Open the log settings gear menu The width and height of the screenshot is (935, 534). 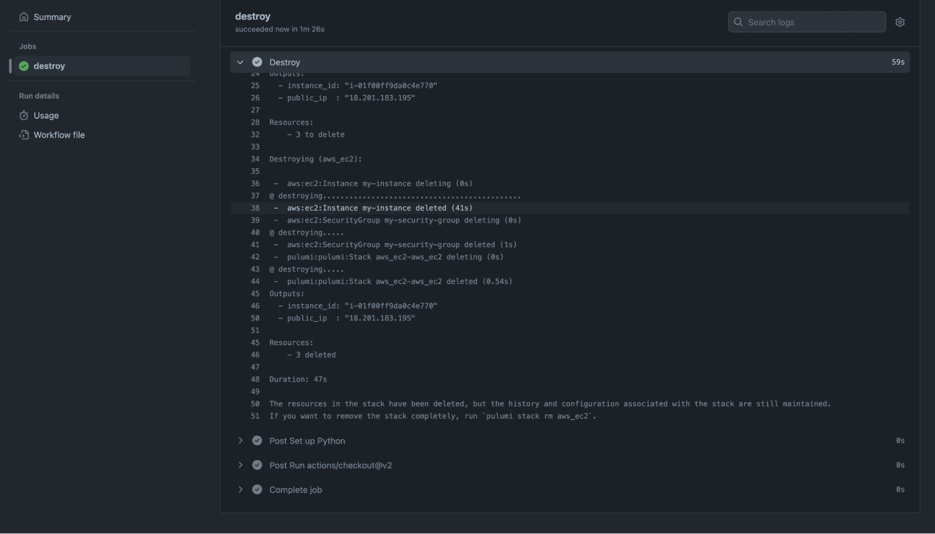click(899, 22)
